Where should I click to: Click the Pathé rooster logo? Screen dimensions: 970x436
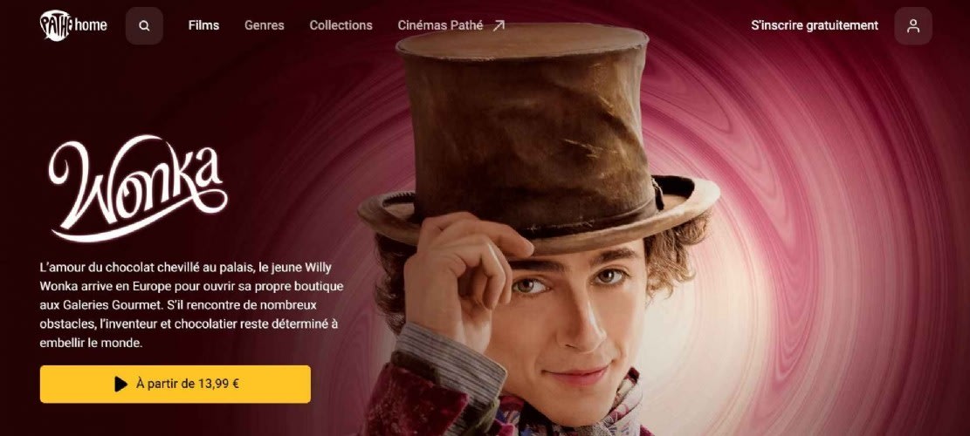57,26
